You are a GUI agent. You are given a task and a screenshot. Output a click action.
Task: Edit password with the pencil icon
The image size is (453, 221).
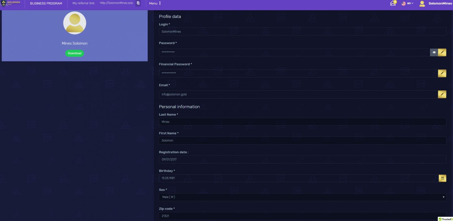pos(442,52)
